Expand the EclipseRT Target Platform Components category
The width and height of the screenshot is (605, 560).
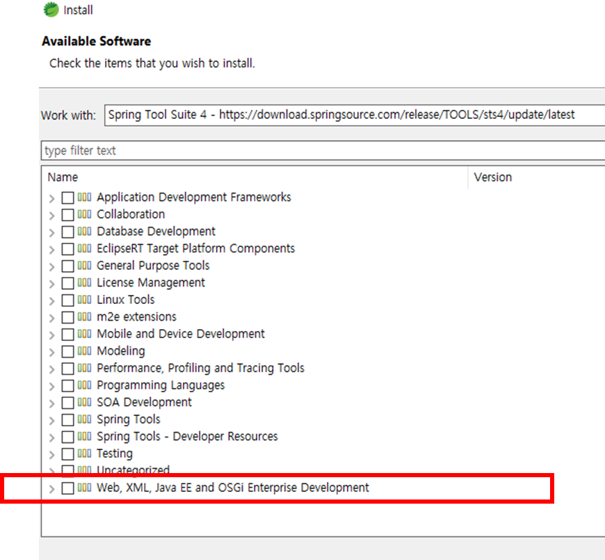[x=51, y=249]
